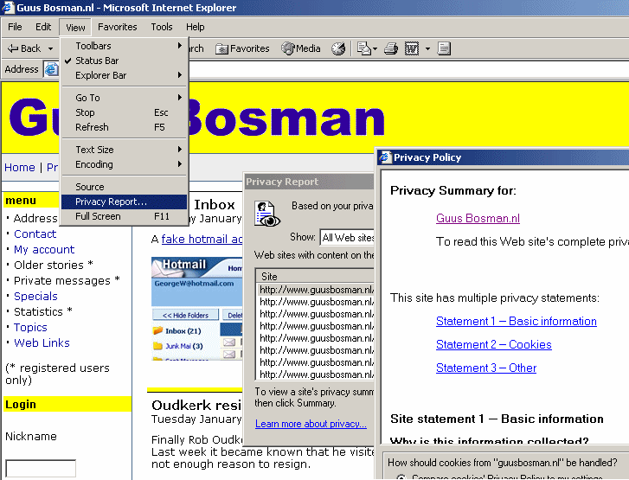The width and height of the screenshot is (629, 480).
Task: Open the Tools menu
Action: click(x=161, y=27)
